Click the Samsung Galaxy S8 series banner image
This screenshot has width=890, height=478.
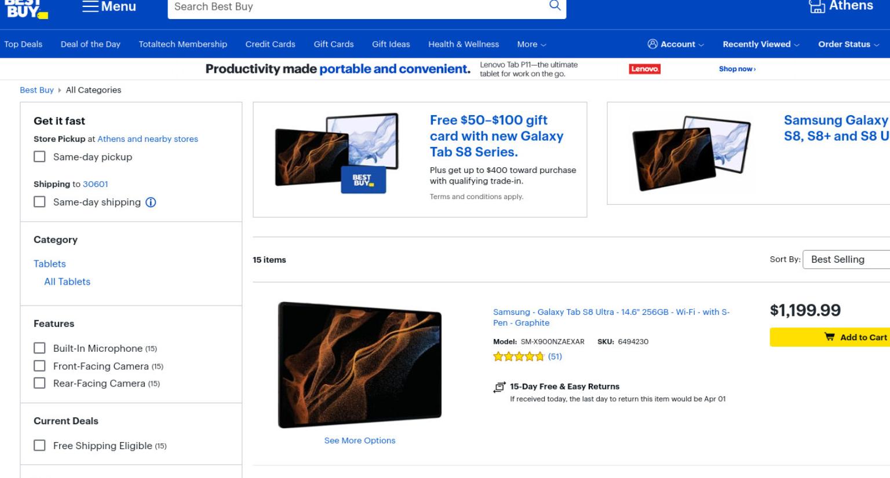tap(691, 153)
